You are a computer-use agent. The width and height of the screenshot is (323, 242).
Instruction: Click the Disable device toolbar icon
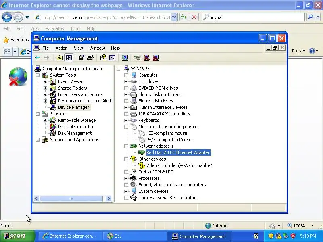click(156, 58)
